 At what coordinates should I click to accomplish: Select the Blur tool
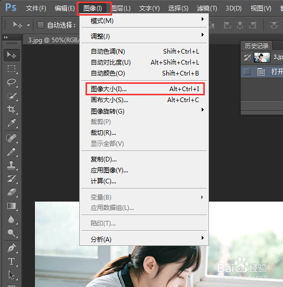[11, 219]
